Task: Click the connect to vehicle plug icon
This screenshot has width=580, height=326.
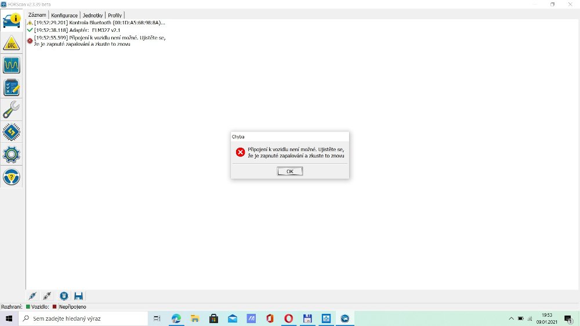Action: [x=33, y=296]
